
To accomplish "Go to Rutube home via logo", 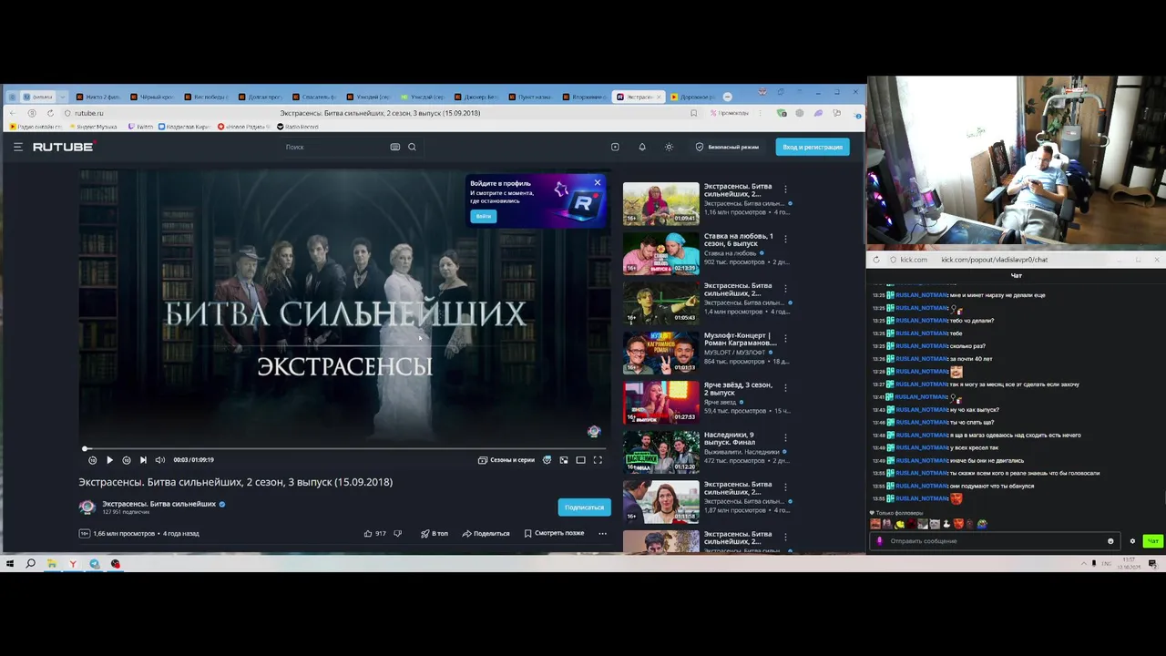I will point(64,147).
